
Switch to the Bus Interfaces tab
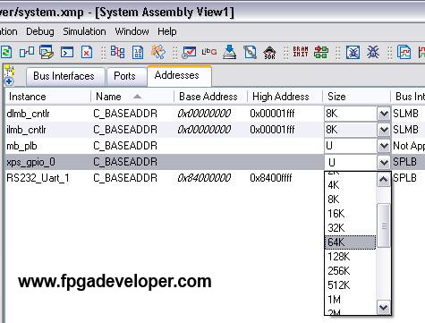(x=64, y=76)
